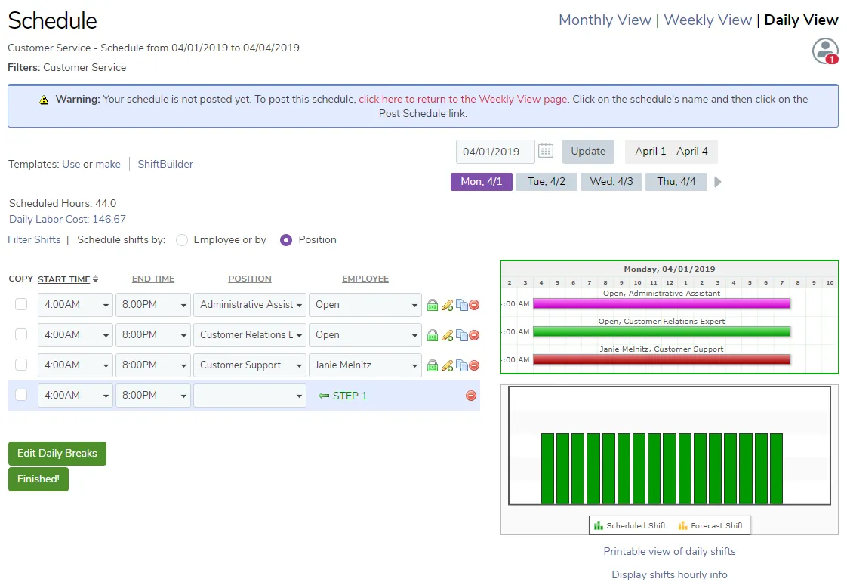Switch to the Thu, 4/4 day tab

click(676, 182)
